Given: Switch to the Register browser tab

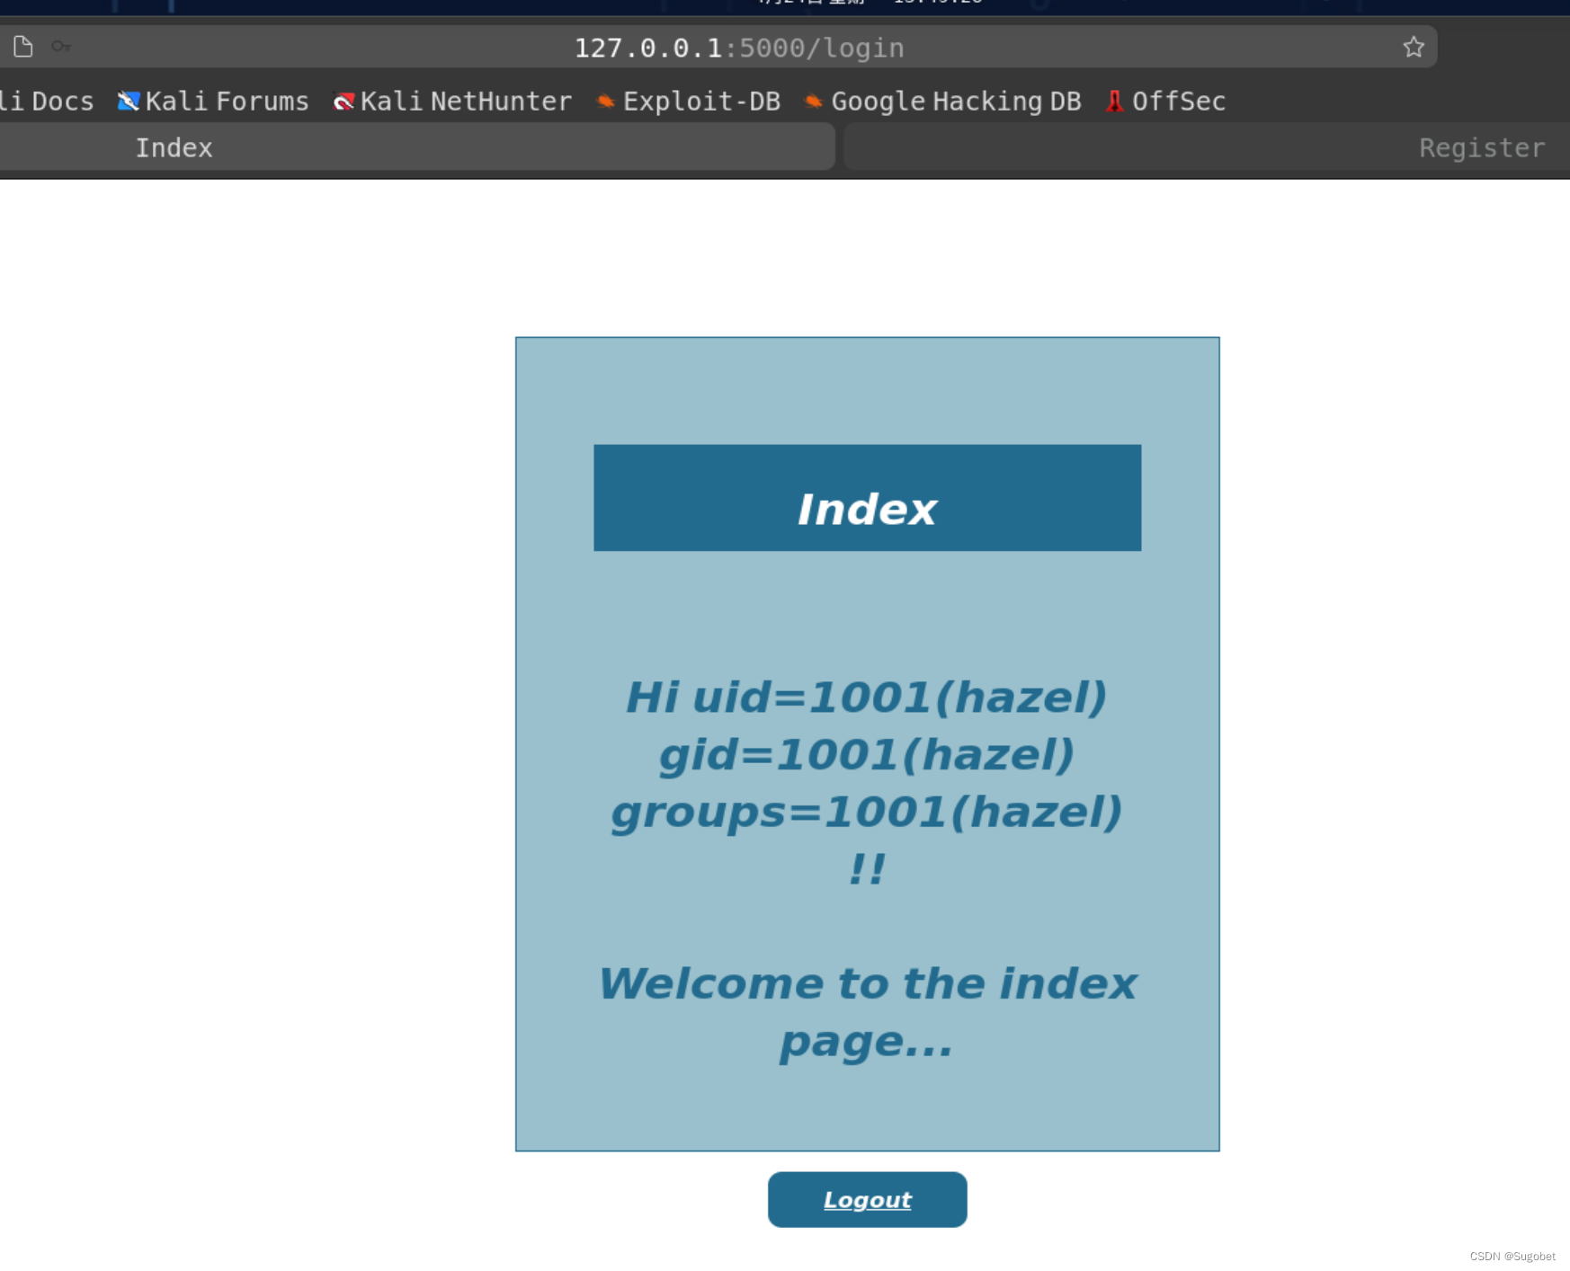Looking at the screenshot, I should pyautogui.click(x=1207, y=147).
